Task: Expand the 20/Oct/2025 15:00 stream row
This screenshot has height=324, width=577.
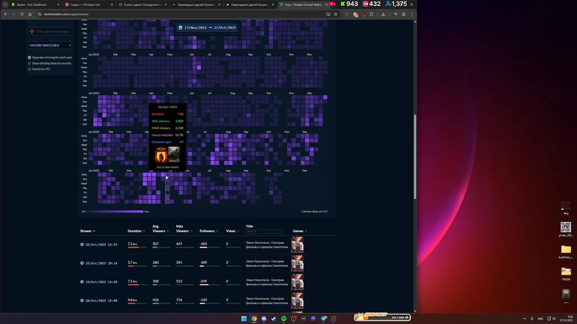Action: [82, 301]
